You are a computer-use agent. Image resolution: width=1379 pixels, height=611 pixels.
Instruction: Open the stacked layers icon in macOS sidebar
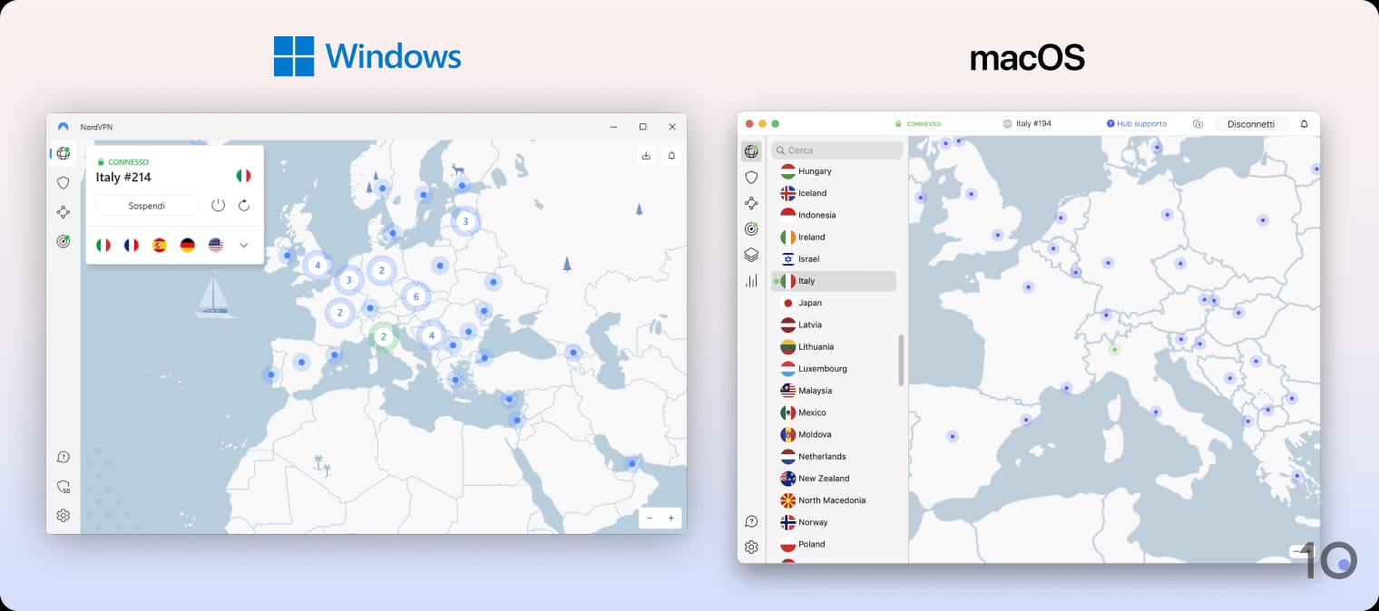[x=751, y=255]
